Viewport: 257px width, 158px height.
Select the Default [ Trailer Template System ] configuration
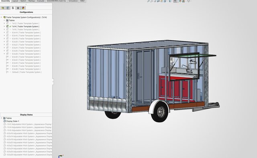tap(27, 72)
